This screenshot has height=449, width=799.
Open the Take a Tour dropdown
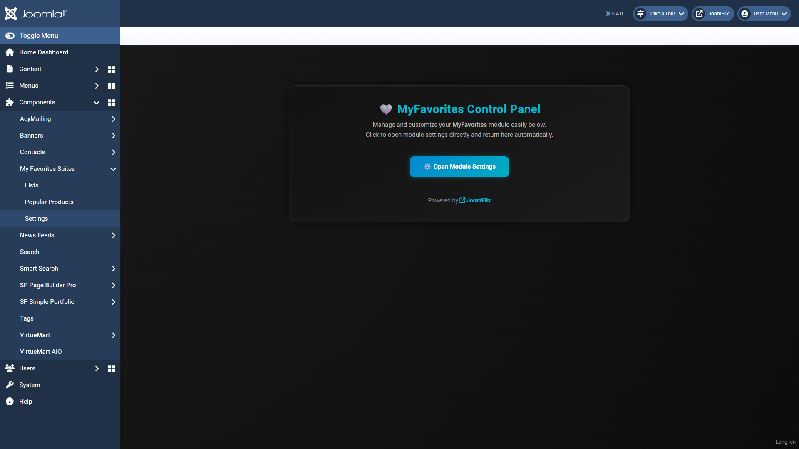[660, 14]
